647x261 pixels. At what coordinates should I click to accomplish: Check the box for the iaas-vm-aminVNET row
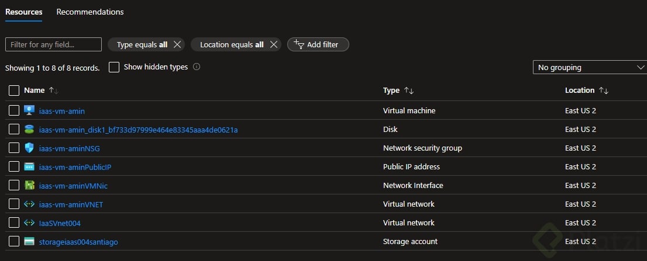pyautogui.click(x=14, y=204)
